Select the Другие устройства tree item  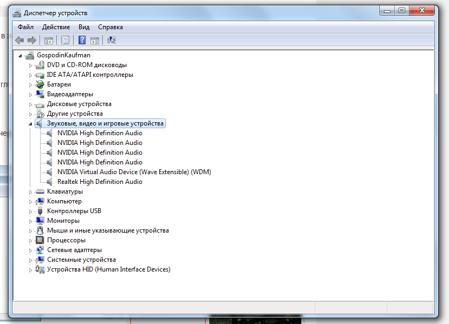(75, 114)
